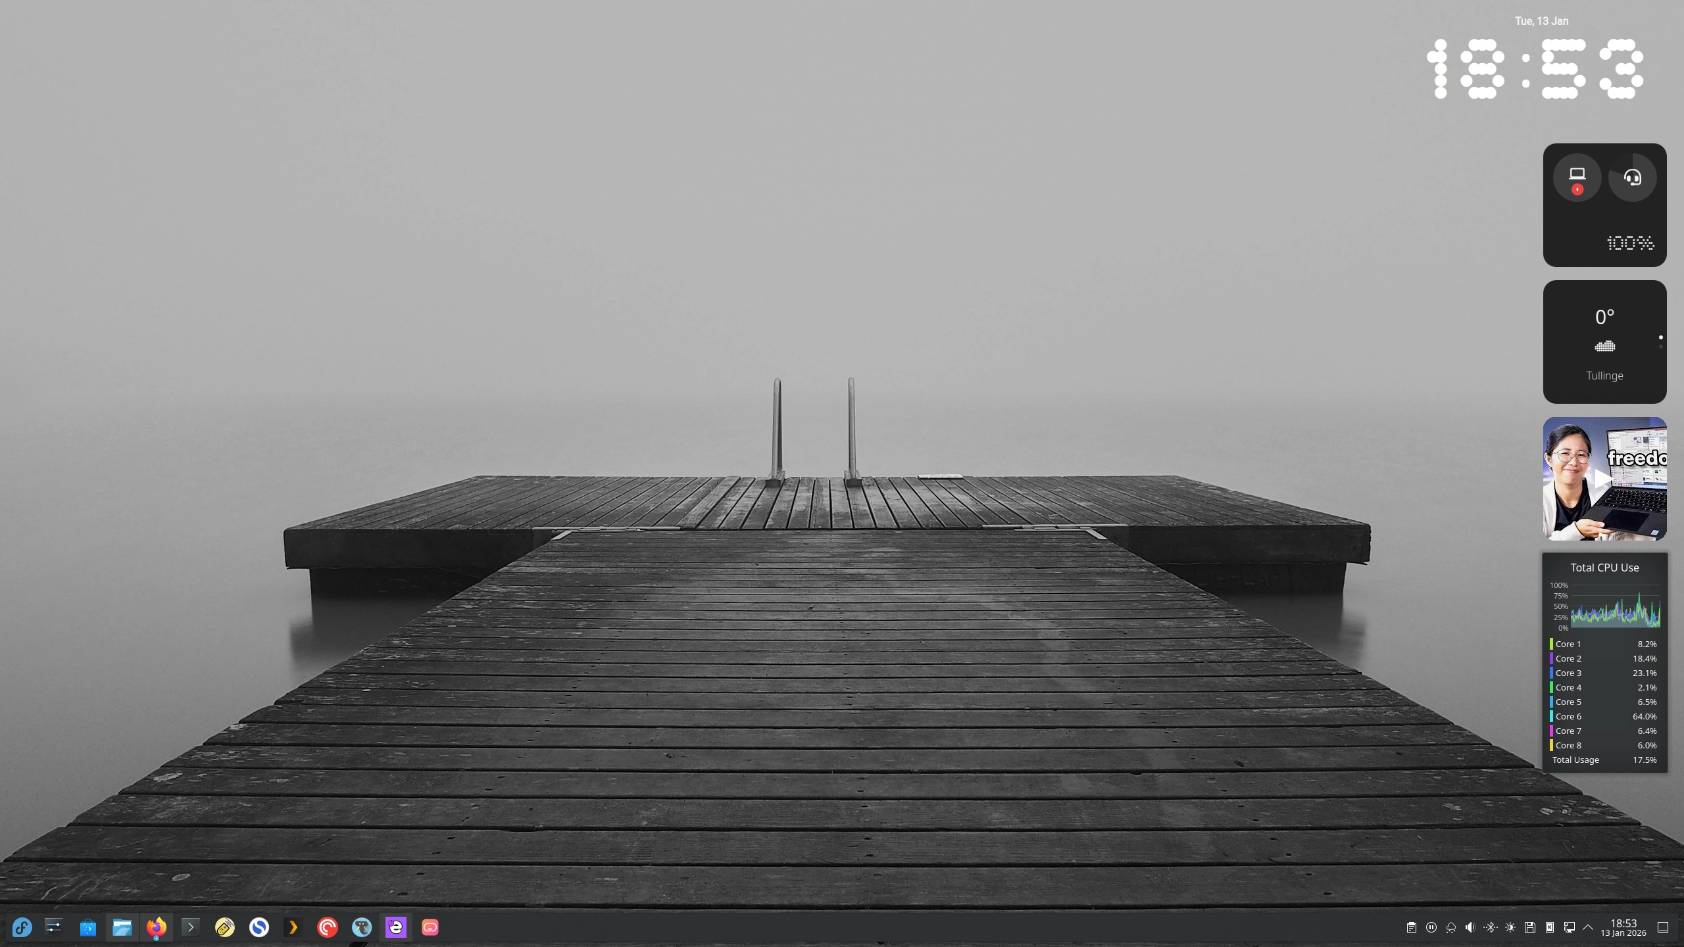
Task: Open the Fedora application launcher
Action: 22,927
